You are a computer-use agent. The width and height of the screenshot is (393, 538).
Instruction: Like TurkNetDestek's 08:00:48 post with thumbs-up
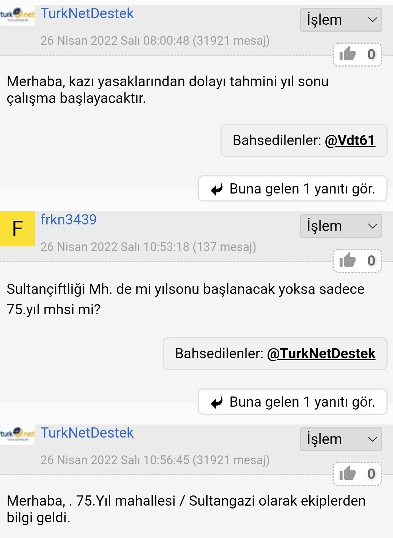tap(348, 55)
